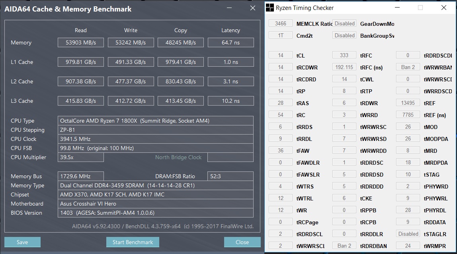
Task: Click the DRAM:FSB Ratio 52:3 field
Action: (x=230, y=176)
